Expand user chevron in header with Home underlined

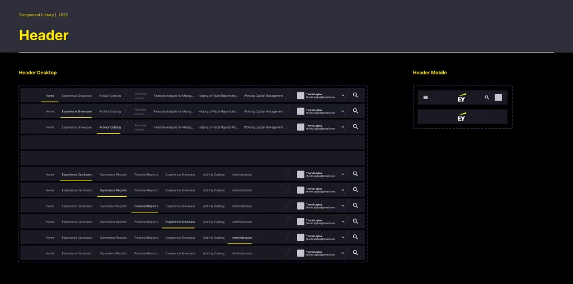point(343,96)
